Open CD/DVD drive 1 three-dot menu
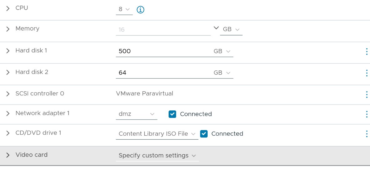This screenshot has height=169, width=370. point(366,134)
